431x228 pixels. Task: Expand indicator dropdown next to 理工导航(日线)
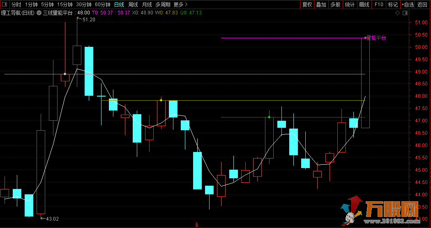pos(39,13)
